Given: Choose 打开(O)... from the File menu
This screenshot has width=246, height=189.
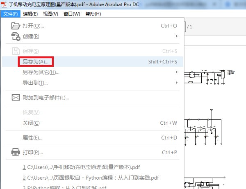Looking at the screenshot, I should (93, 26).
